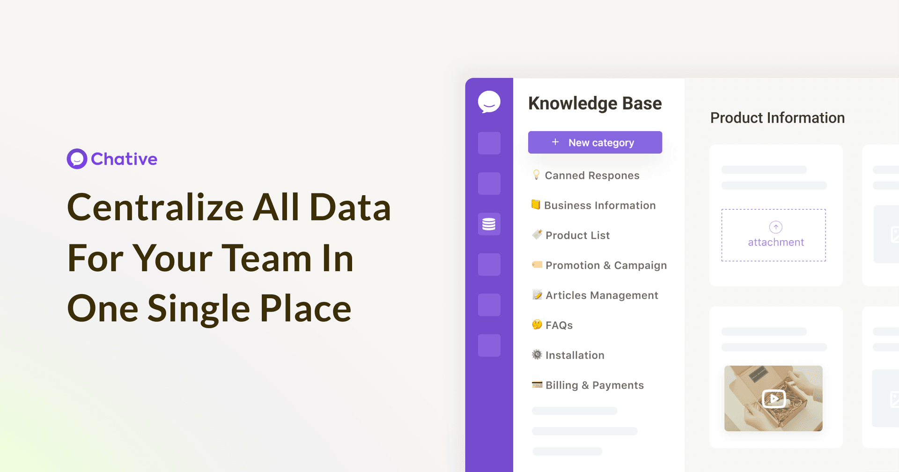
Task: Open the FAQs category
Action: 559,325
